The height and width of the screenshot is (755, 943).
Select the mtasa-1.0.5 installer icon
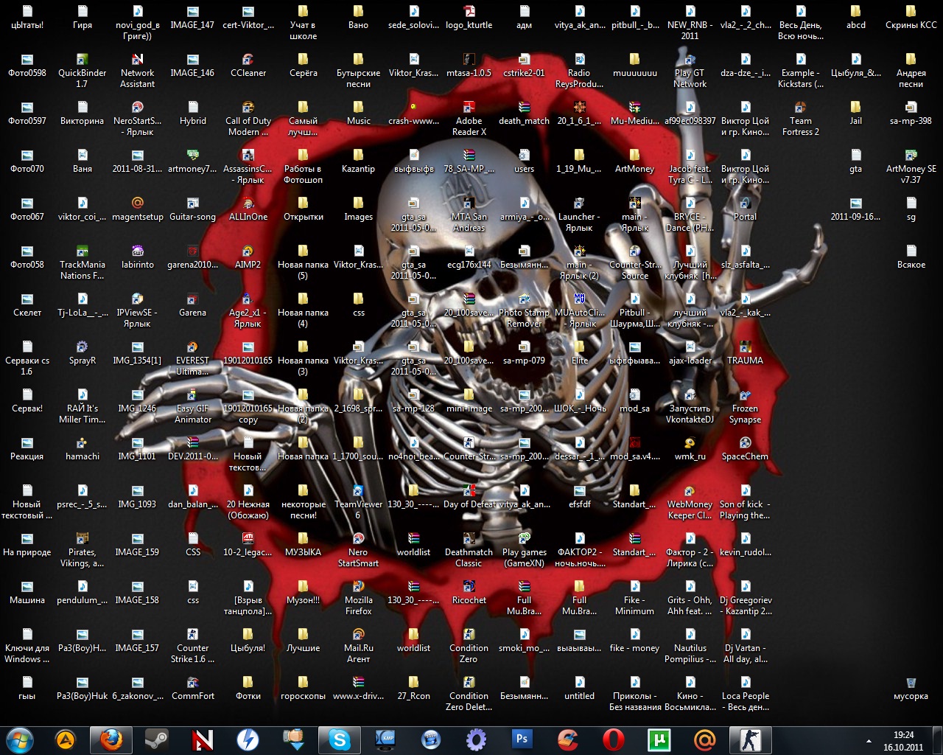coord(469,66)
